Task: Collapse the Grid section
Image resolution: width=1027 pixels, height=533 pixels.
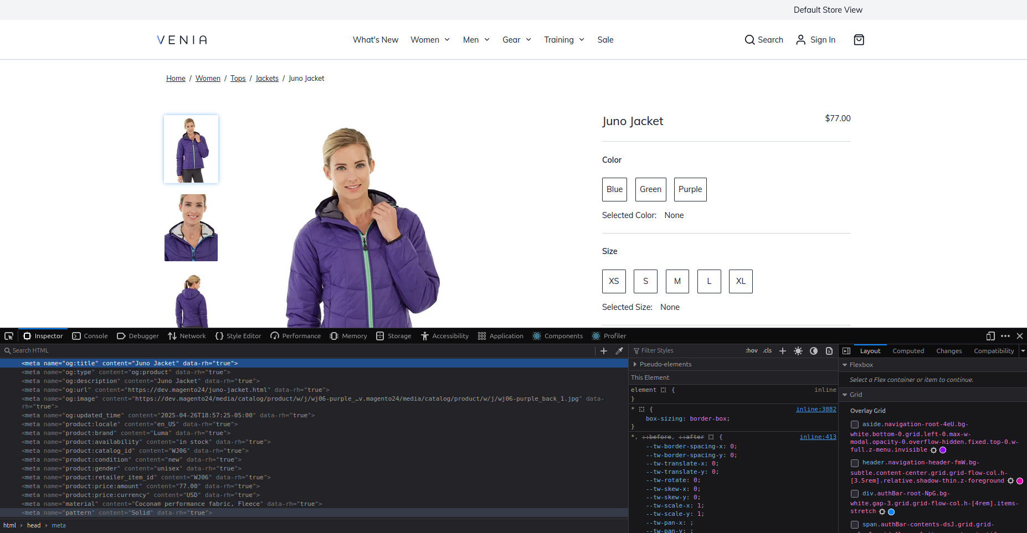Action: click(x=845, y=395)
